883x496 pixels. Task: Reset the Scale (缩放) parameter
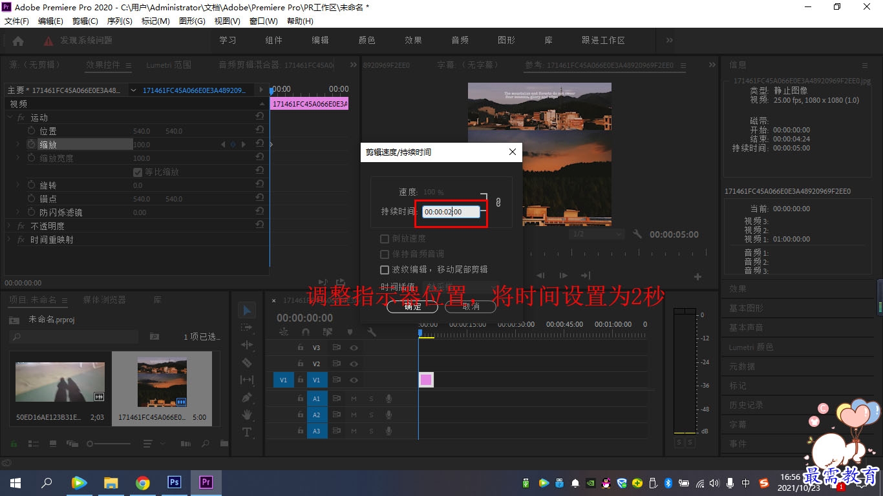click(x=259, y=145)
